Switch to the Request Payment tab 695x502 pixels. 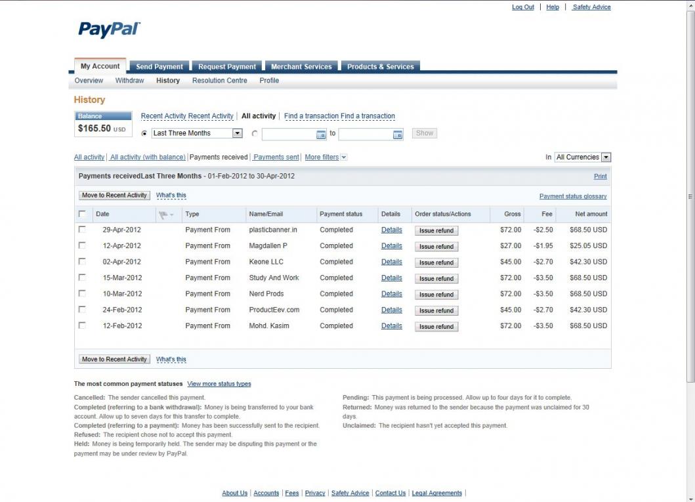227,66
